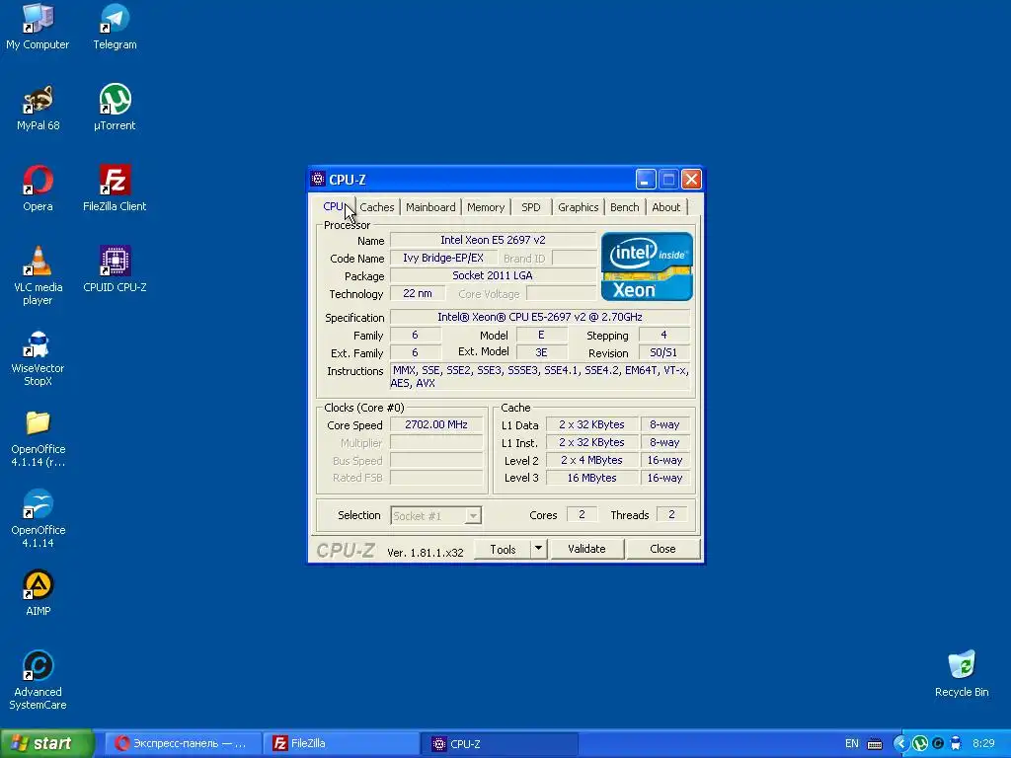This screenshot has height=758, width=1011.
Task: Click the Validate button
Action: pyautogui.click(x=586, y=549)
